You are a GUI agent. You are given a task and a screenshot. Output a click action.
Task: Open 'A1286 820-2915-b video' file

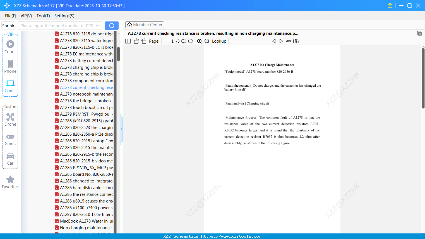tap(84, 161)
